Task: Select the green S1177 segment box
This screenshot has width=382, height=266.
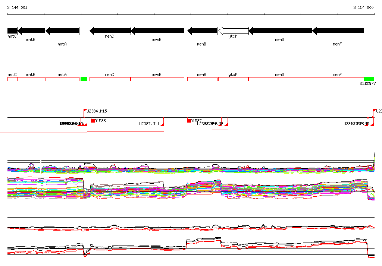Action: pos(369,79)
